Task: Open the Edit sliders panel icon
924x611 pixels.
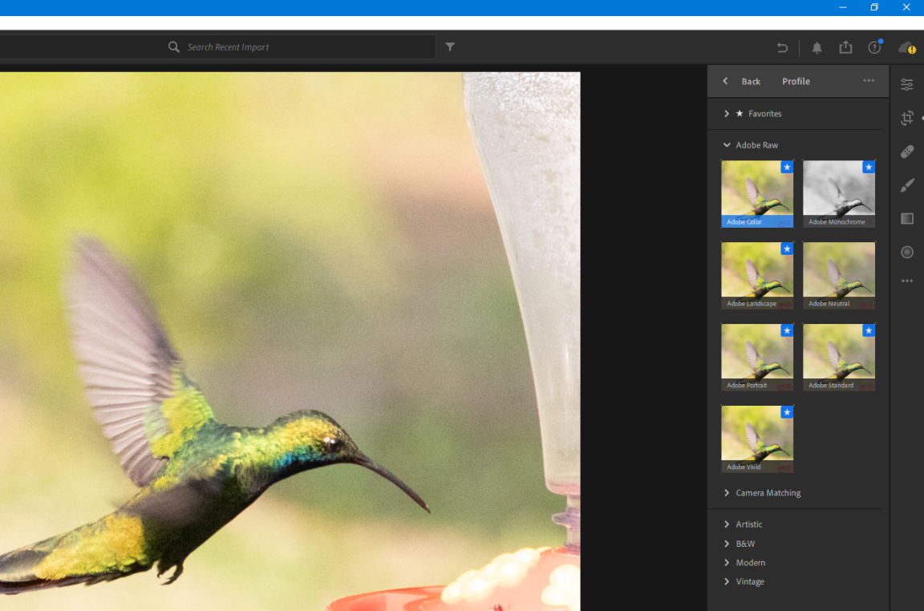Action: click(906, 84)
